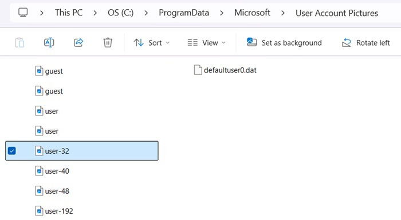The width and height of the screenshot is (401, 220).
Task: Click the Paste clipboard icon
Action: (x=19, y=43)
